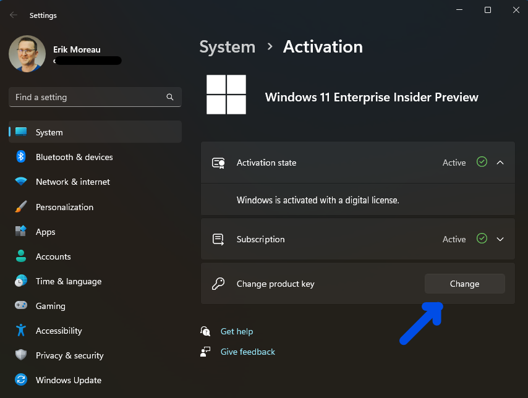528x398 pixels.
Task: Click the Personalization paintbrush icon
Action: tap(21, 207)
